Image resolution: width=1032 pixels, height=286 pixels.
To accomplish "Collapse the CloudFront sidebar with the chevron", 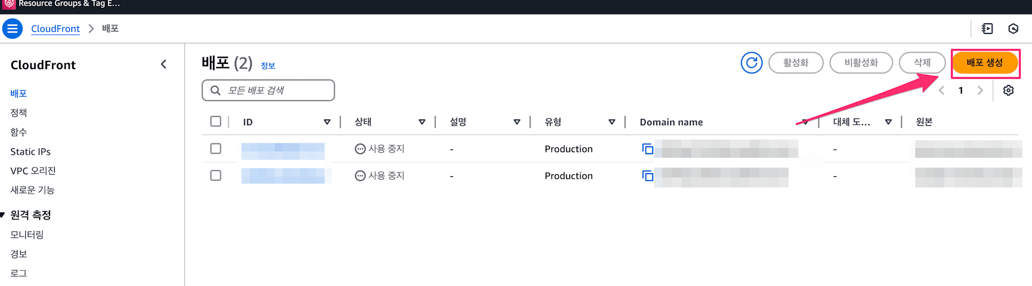I will [164, 64].
